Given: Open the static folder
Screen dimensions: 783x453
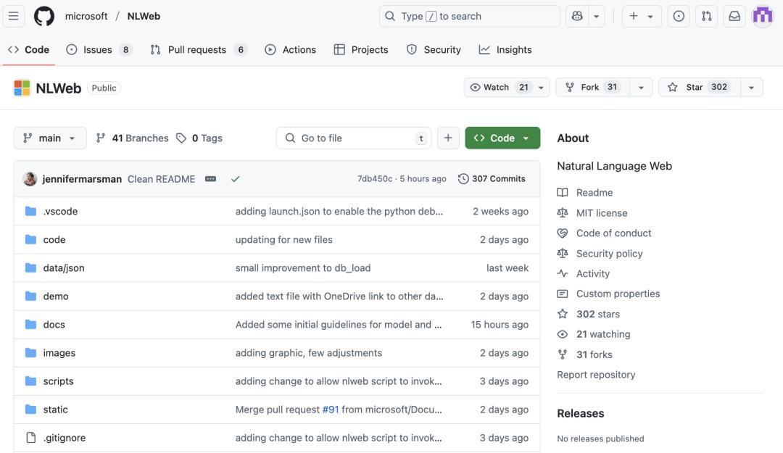Looking at the screenshot, I should click(x=55, y=410).
